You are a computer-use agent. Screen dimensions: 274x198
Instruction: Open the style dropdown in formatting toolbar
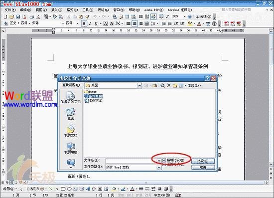(29, 23)
